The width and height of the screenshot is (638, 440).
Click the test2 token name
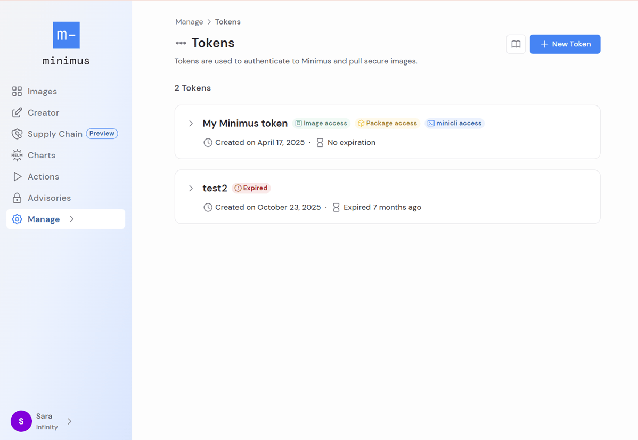pos(215,188)
